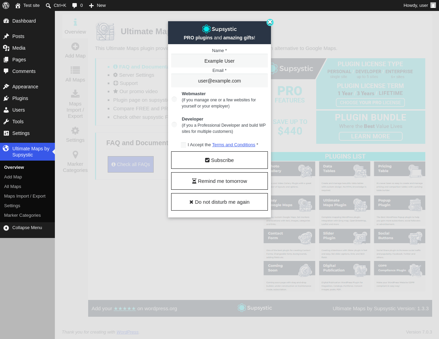Click the Digital Publication plugin thumbnail
Screen dimensions: 439x339
click(345, 276)
